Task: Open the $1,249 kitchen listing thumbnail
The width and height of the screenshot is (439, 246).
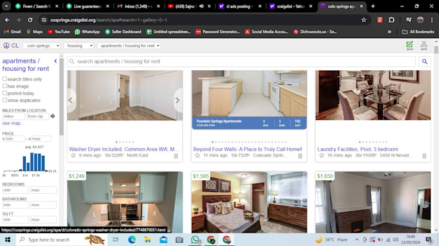Action: pyautogui.click(x=125, y=202)
